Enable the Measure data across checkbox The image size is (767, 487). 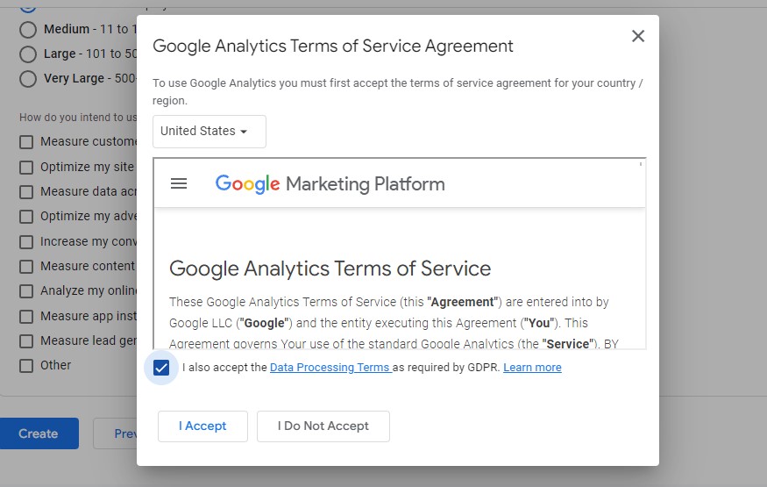[26, 192]
